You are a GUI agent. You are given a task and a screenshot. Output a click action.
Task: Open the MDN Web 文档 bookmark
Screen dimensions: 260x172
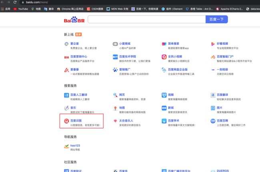point(117,9)
